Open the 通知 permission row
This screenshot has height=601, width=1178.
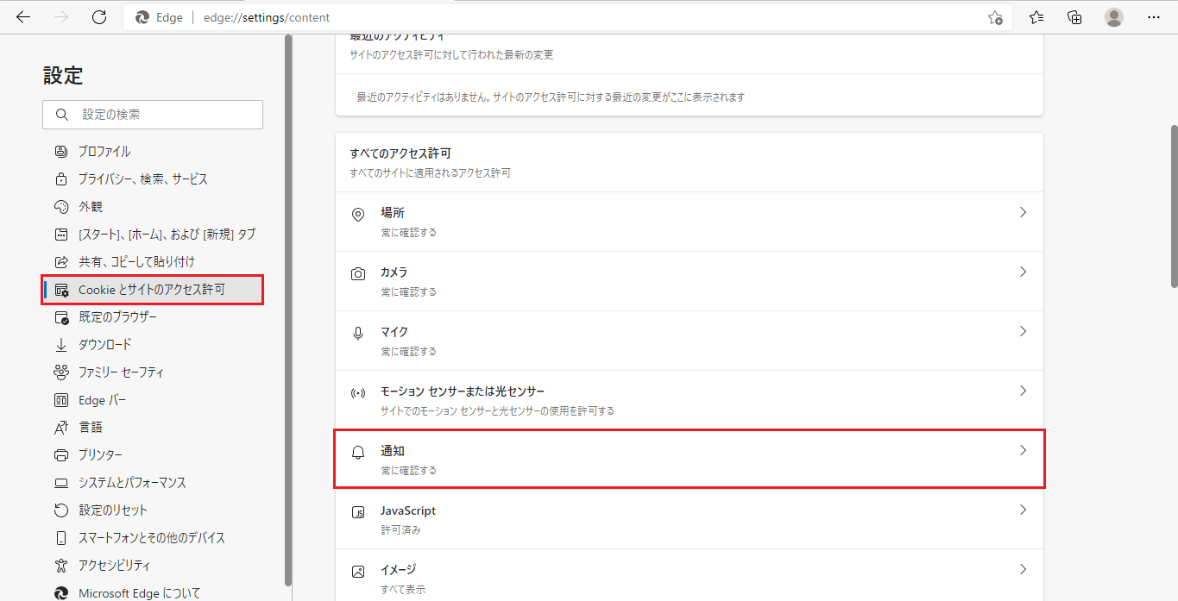coord(689,460)
